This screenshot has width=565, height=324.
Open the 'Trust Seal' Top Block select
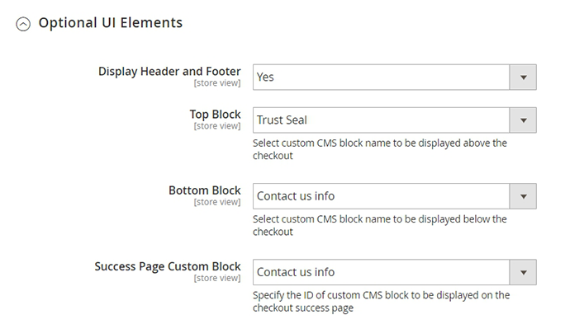click(x=395, y=120)
